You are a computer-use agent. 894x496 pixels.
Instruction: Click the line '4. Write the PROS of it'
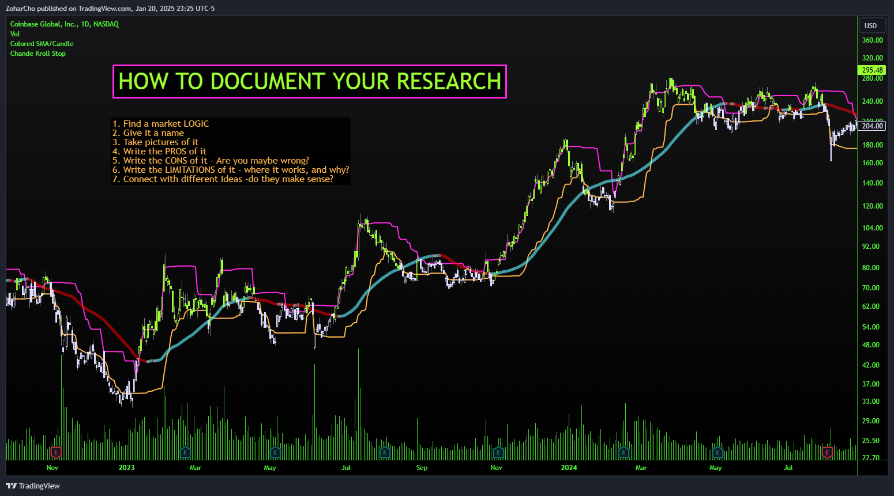click(x=159, y=151)
